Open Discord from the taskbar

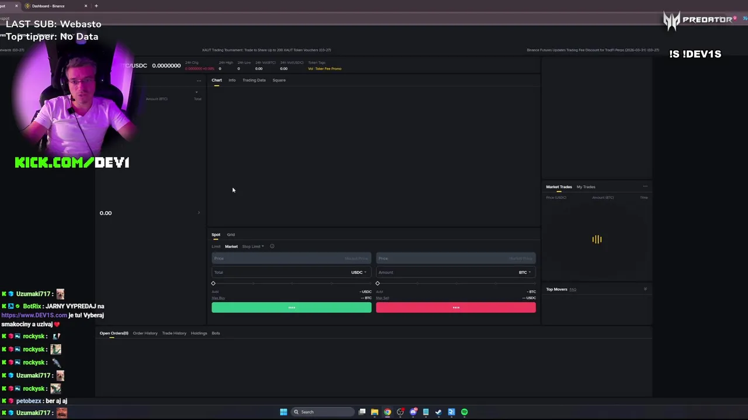pos(413,412)
